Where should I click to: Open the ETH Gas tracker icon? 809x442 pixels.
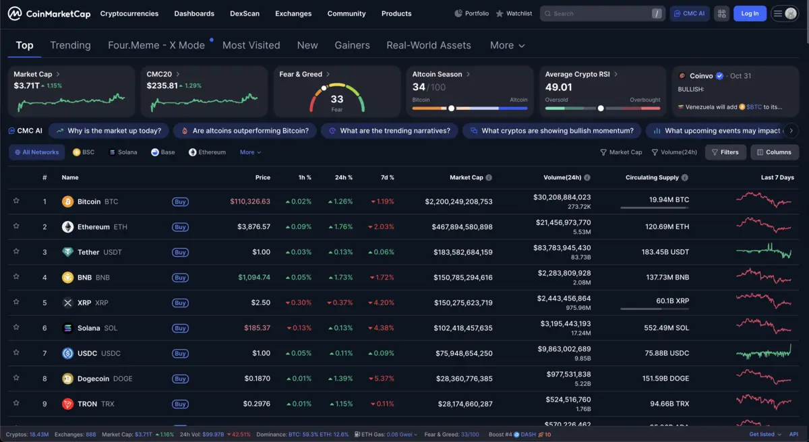click(x=357, y=434)
